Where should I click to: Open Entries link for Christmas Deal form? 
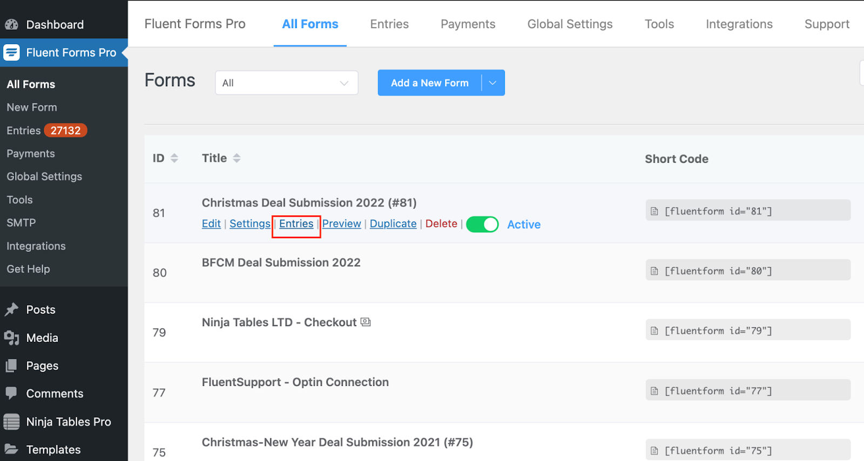(x=296, y=224)
